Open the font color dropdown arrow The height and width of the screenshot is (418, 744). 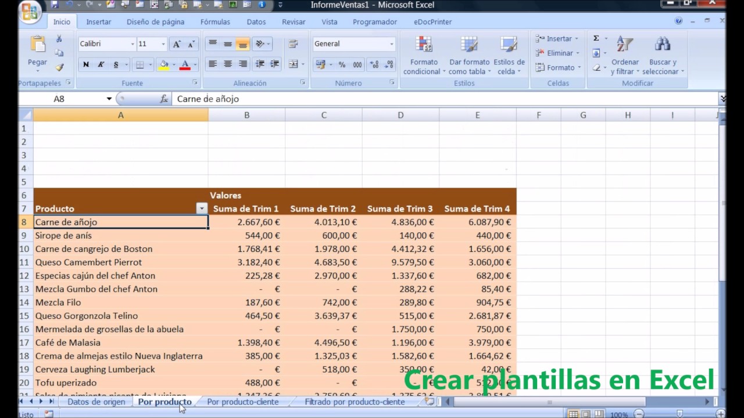pyautogui.click(x=195, y=64)
